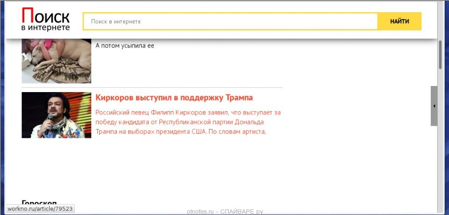449x215 pixels.
Task: Select the Гороскоп section heading
Action: [39, 203]
